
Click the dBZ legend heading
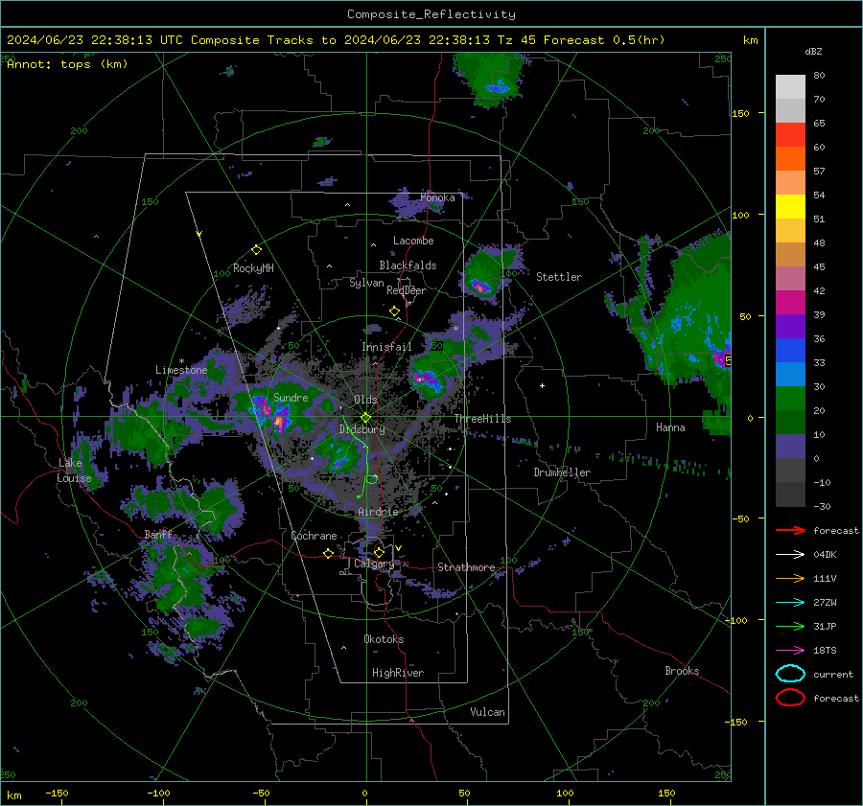813,51
